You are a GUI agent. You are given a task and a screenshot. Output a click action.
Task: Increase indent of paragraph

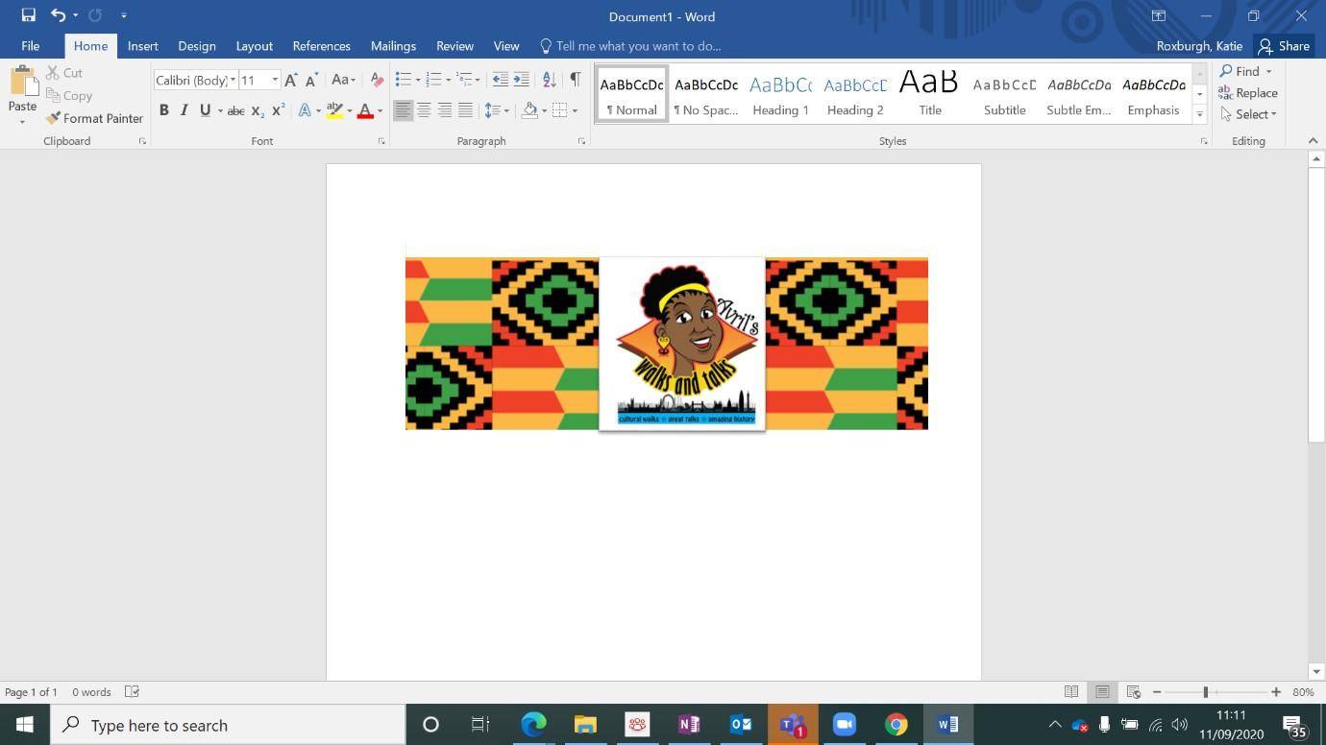(x=521, y=80)
